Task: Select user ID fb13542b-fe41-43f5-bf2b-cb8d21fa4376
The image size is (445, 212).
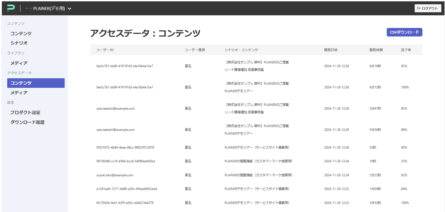Action: [125, 203]
